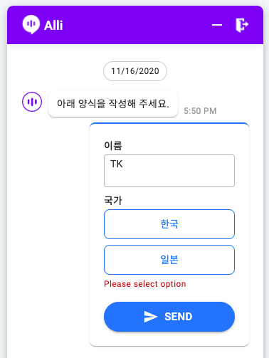The image size is (269, 358).
Task: Focus the 이름 input field containing TK
Action: 169,171
